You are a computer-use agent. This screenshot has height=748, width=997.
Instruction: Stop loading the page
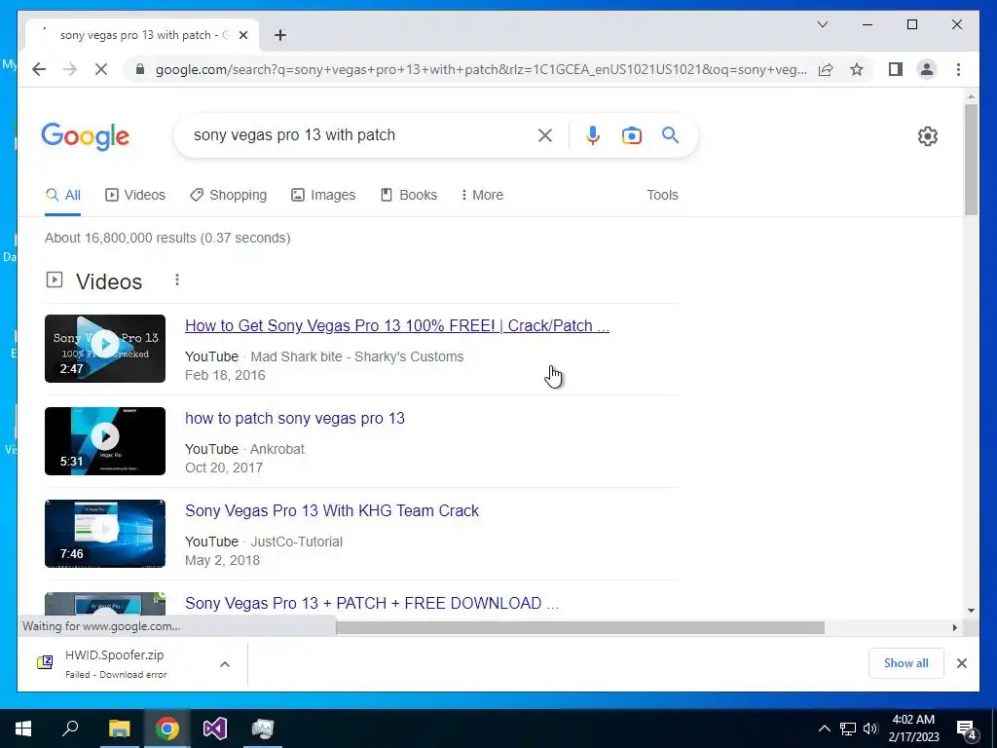coord(101,69)
